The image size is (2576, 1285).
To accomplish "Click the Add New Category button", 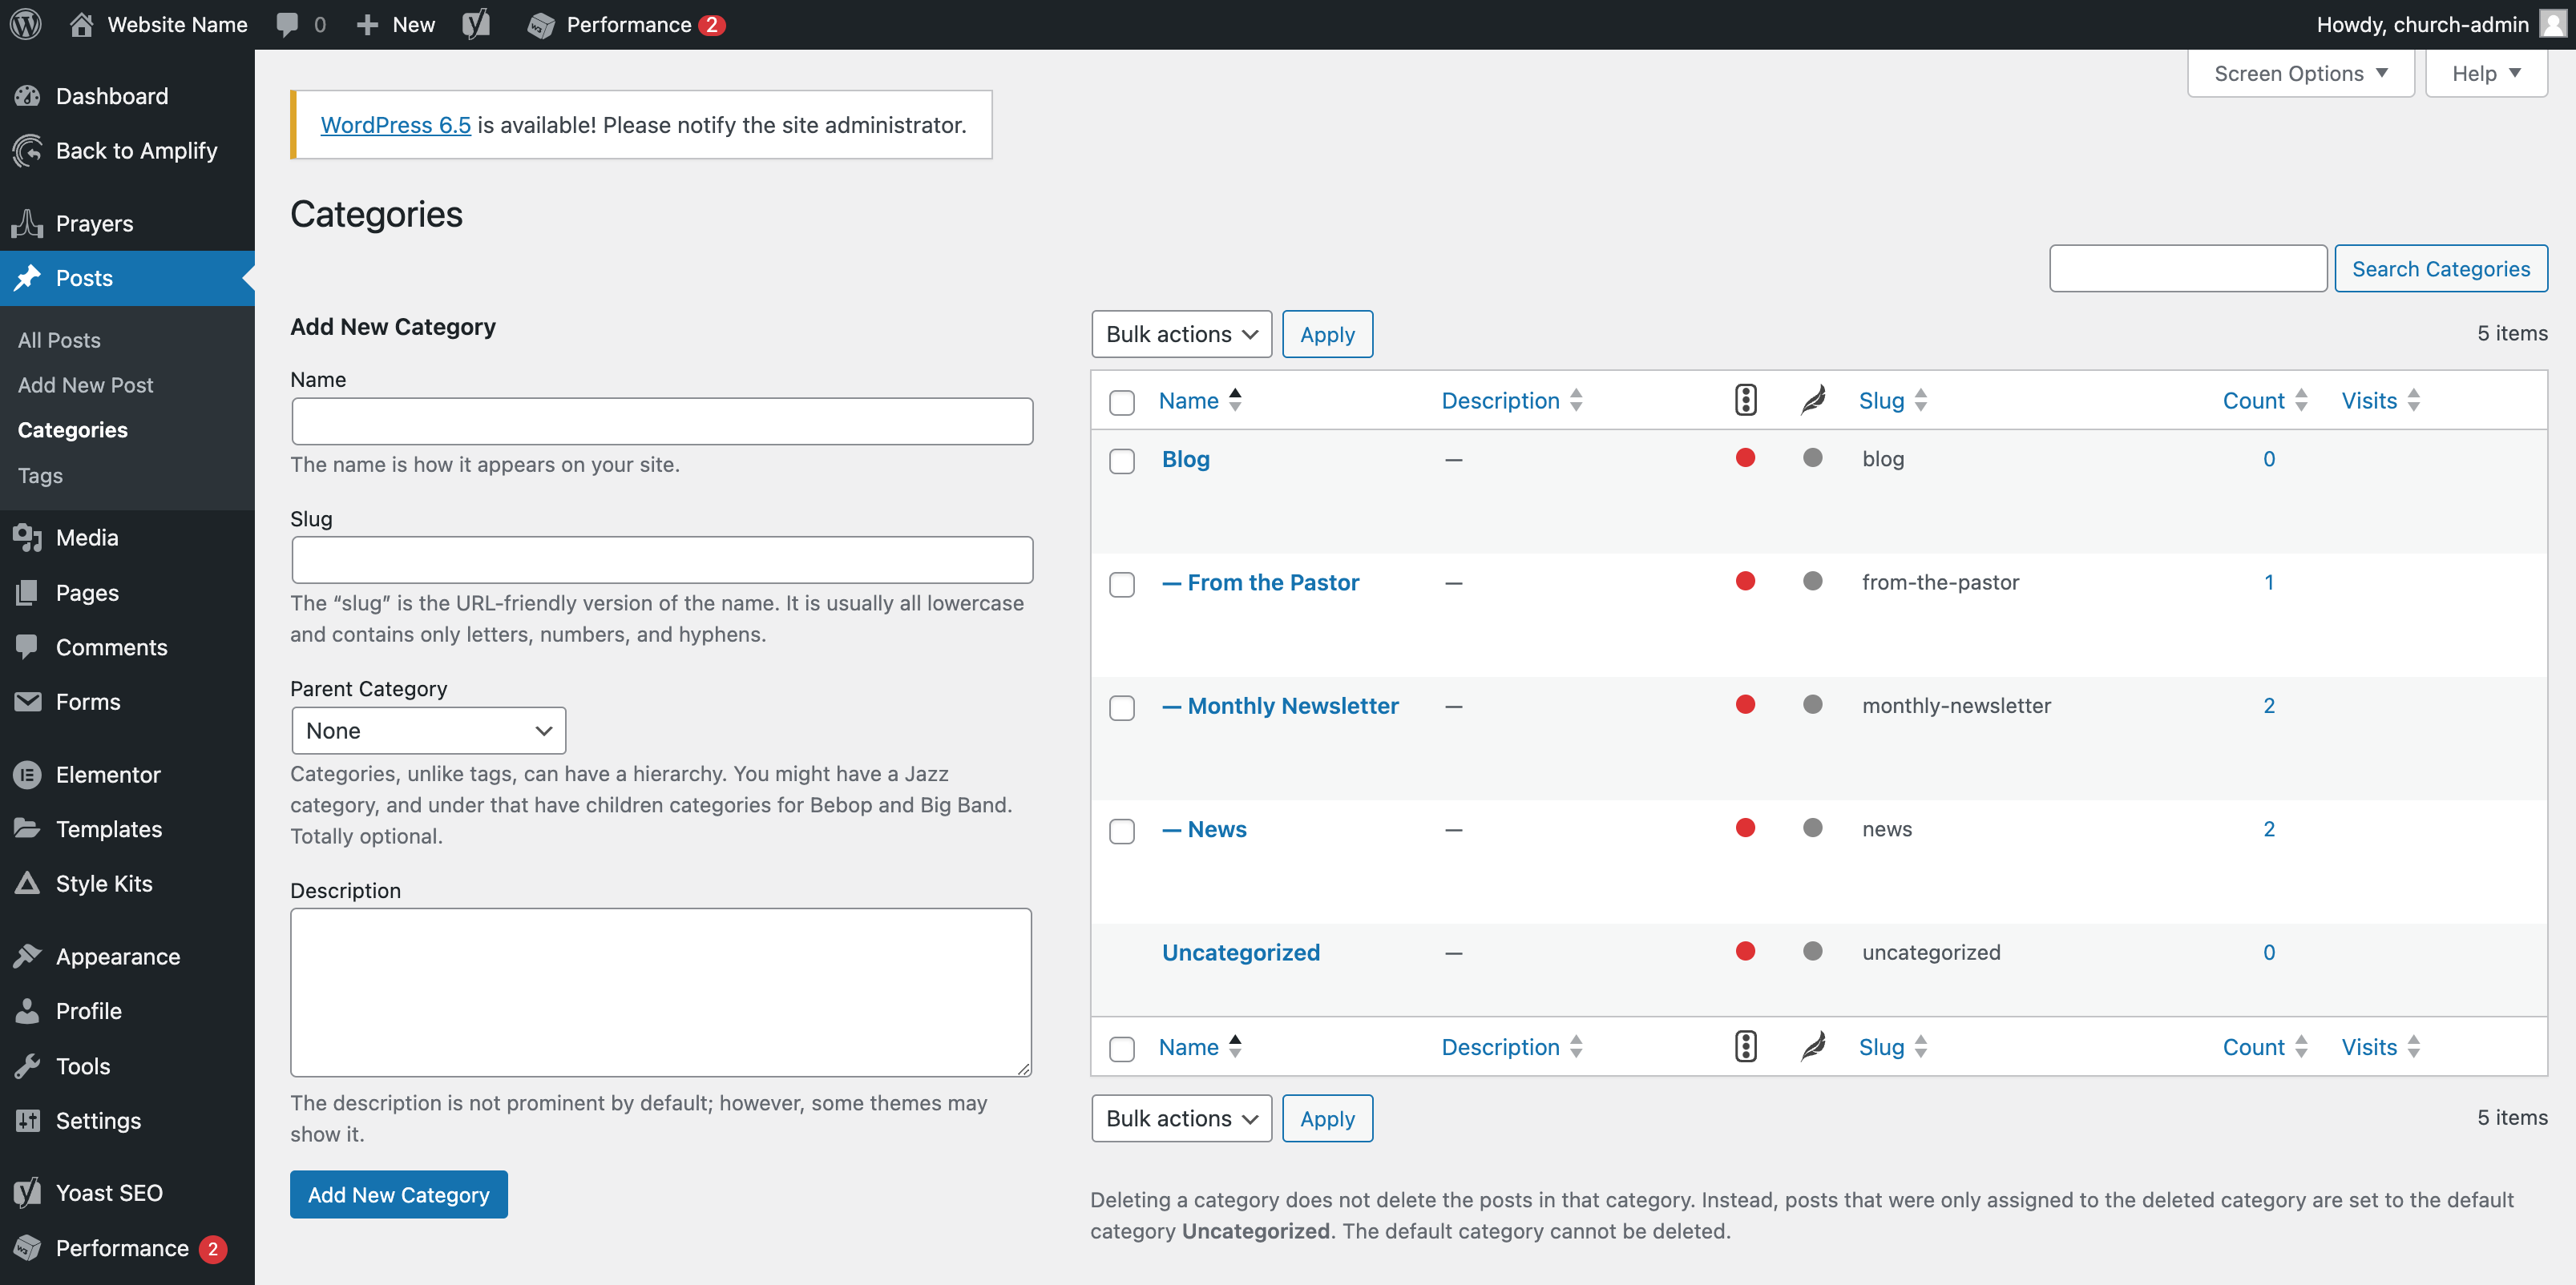I will [398, 1194].
